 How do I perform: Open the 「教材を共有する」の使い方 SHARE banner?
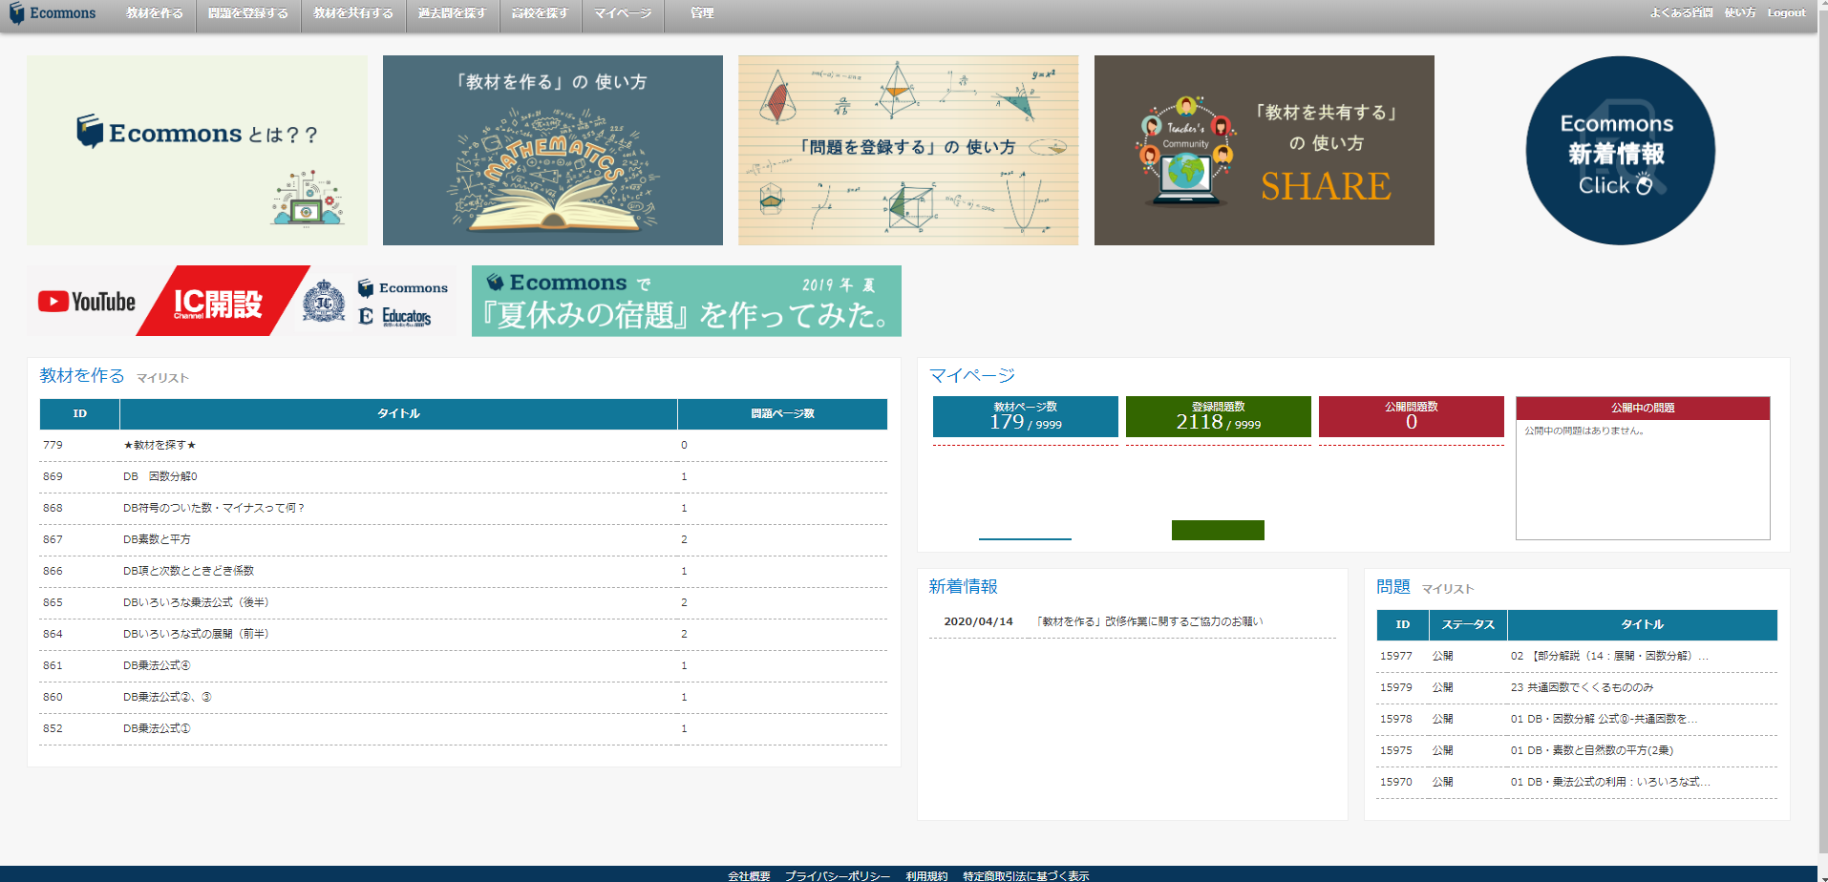point(1265,150)
